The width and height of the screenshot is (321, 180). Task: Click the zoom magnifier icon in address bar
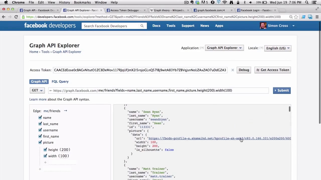tap(291, 17)
